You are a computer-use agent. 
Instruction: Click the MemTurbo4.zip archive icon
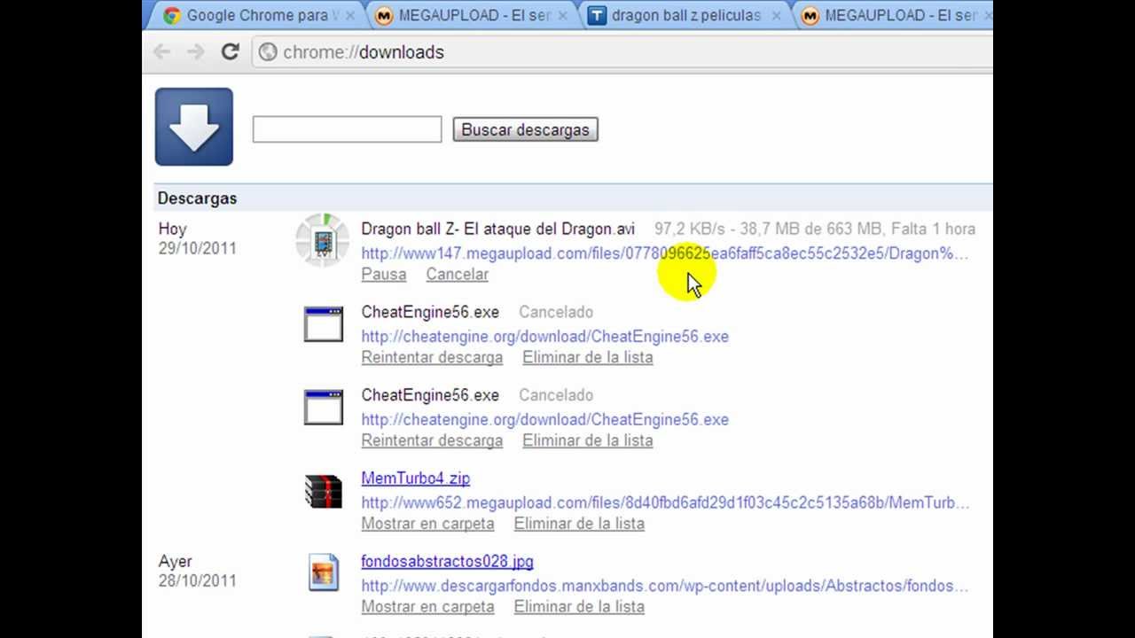point(324,491)
